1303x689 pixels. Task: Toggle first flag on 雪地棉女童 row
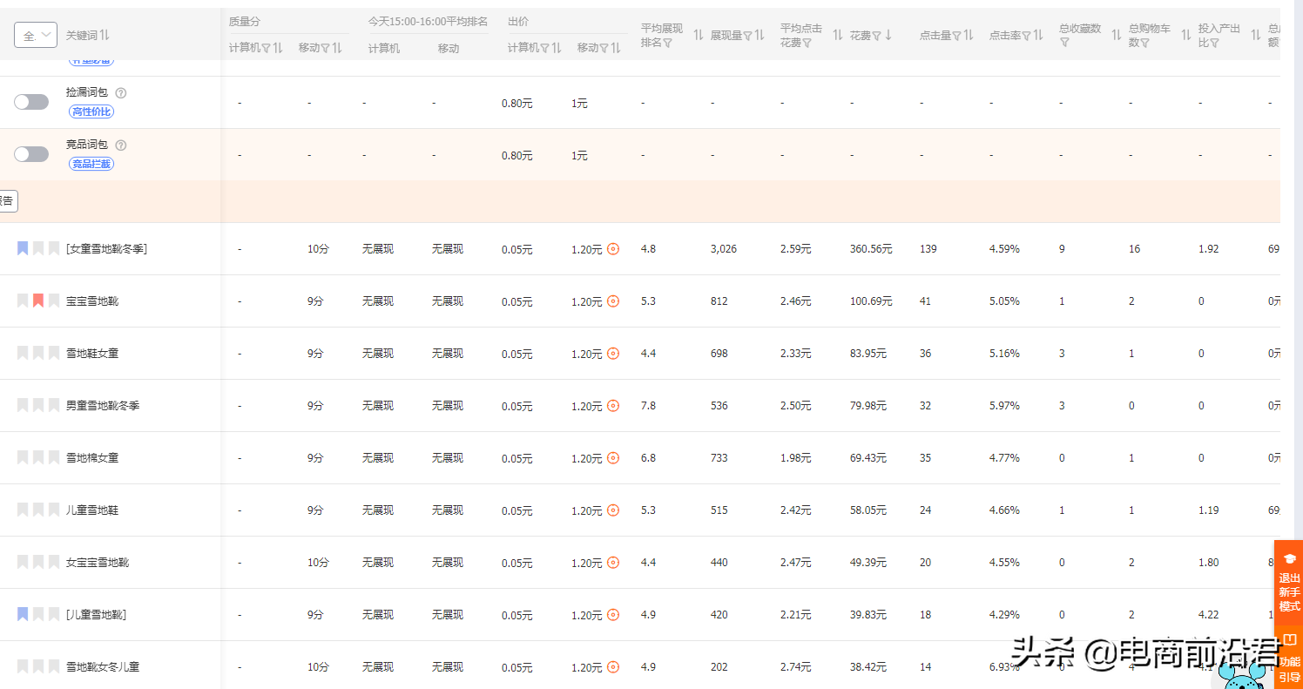[x=23, y=457]
